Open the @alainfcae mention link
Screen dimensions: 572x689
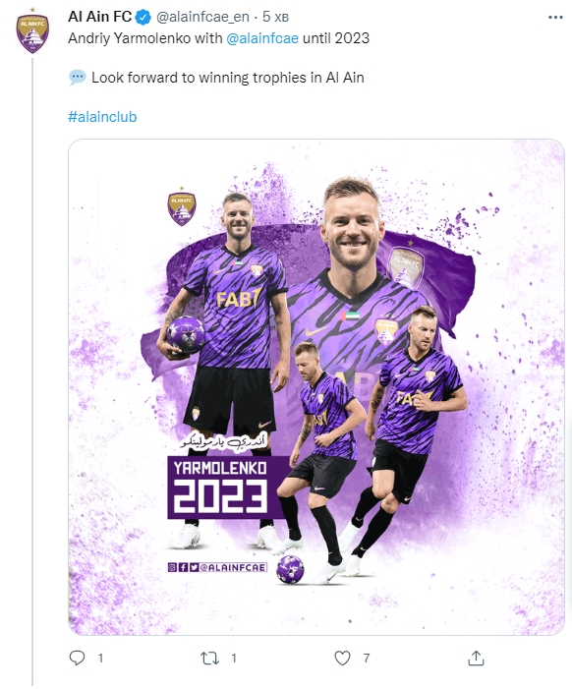point(262,38)
